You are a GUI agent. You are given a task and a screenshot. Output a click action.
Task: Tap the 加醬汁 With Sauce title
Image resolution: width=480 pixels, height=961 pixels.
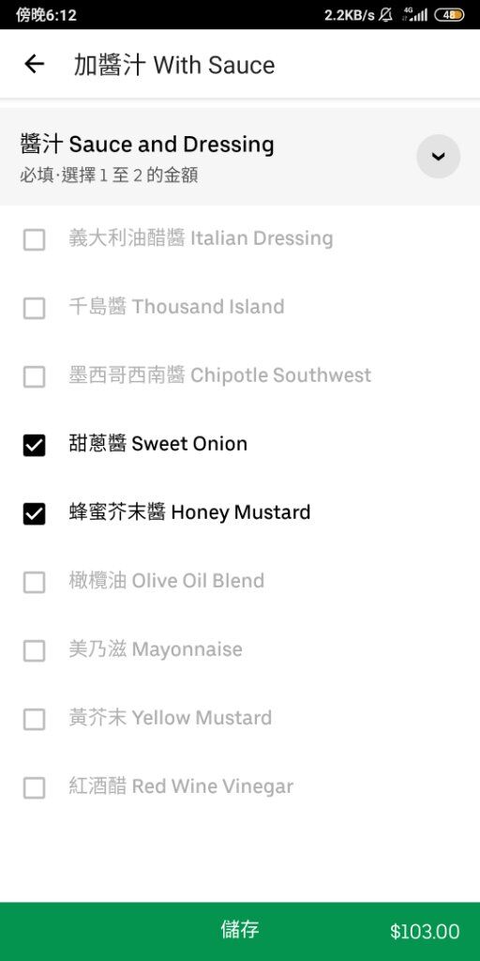pyautogui.click(x=174, y=65)
